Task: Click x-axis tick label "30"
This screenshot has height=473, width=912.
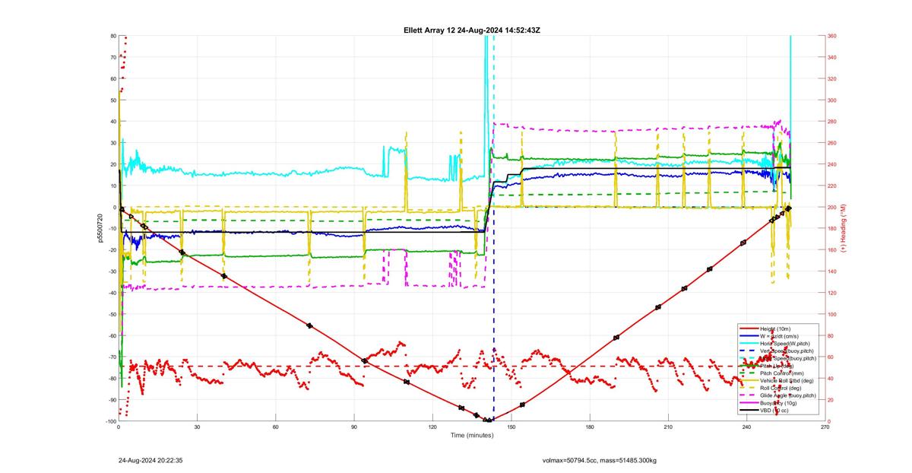Action: (x=197, y=427)
